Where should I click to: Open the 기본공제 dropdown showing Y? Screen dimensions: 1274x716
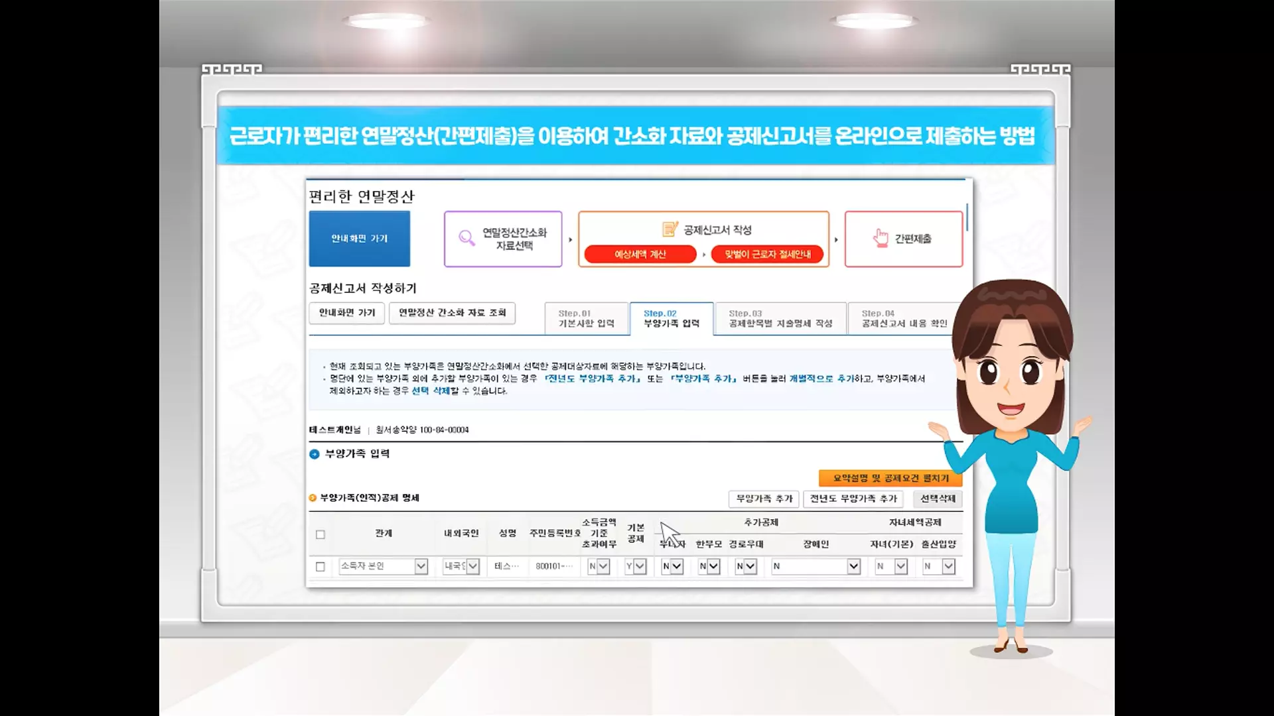tap(635, 566)
